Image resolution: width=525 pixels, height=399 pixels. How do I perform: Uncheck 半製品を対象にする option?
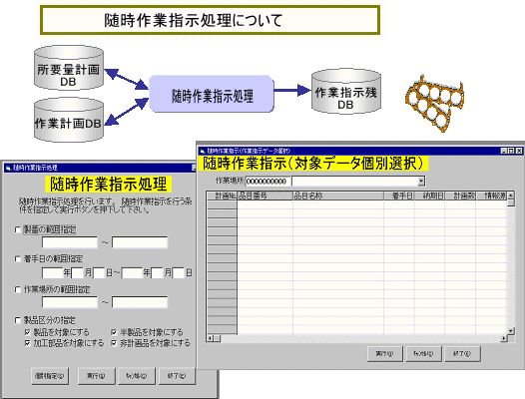pos(114,332)
